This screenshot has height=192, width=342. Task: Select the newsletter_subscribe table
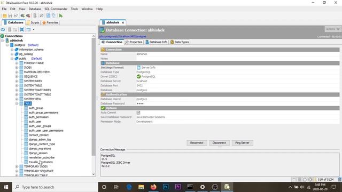42,158
